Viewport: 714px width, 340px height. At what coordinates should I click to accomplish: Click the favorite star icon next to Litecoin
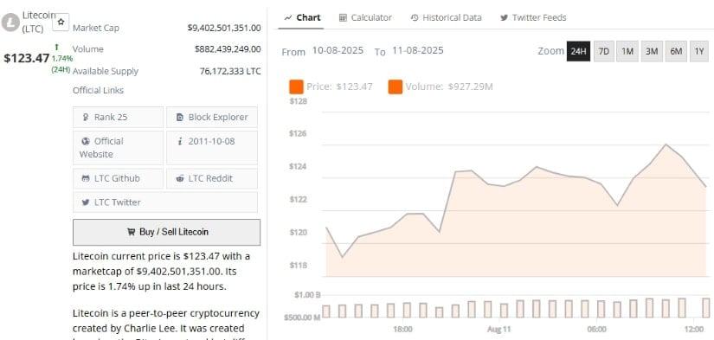[61, 22]
